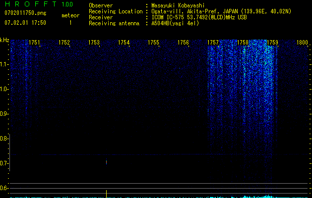Click the 1800 time marker
The height and width of the screenshot is (198, 312).
point(302,43)
